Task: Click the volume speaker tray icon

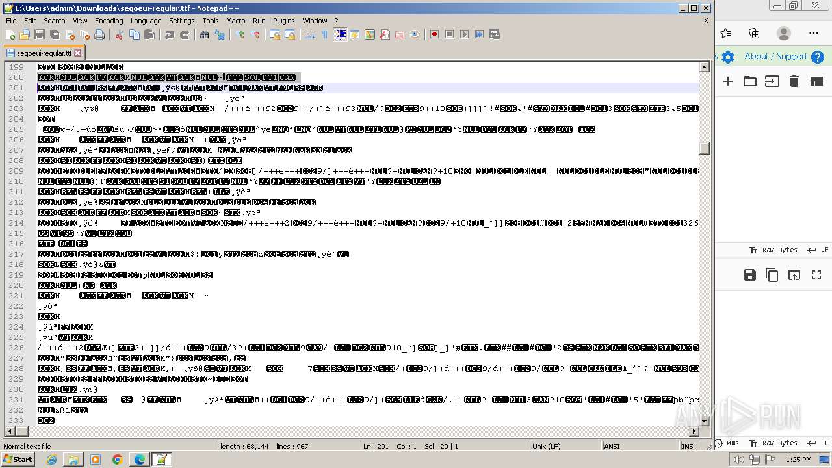Action: pos(739,460)
